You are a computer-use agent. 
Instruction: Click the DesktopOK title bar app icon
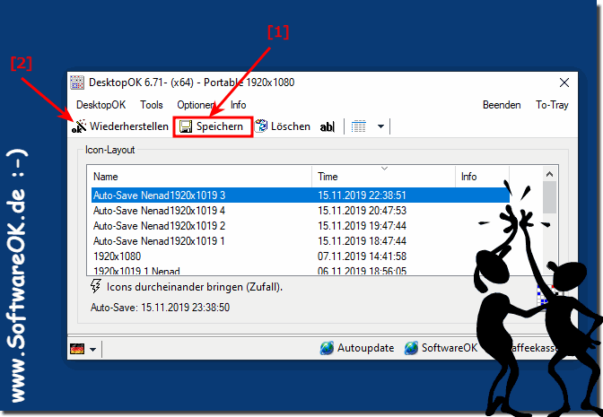point(77,83)
